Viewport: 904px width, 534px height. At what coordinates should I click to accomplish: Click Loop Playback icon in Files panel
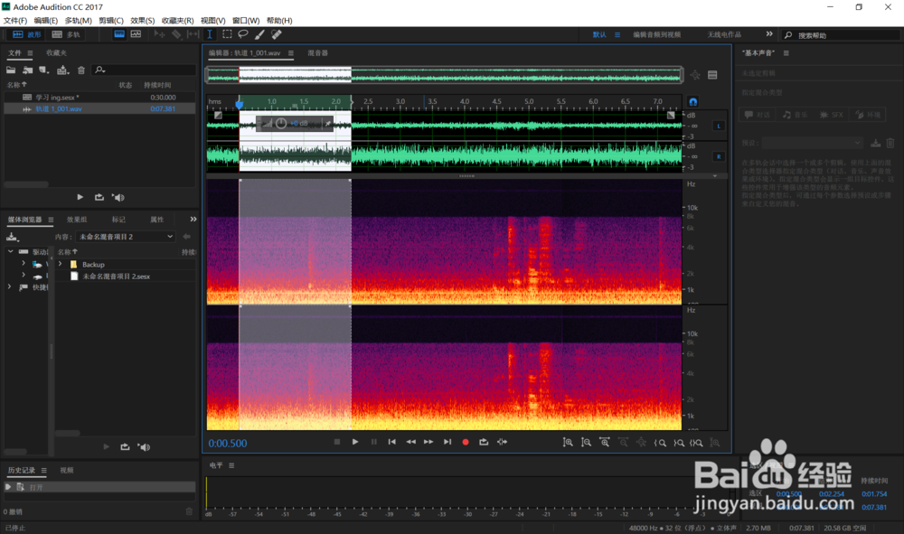[x=99, y=197]
